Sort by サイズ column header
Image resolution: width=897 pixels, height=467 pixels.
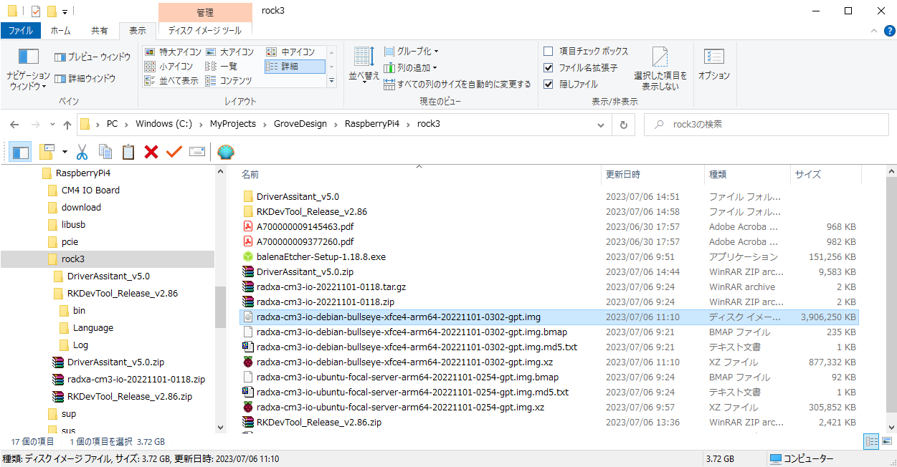tap(825, 174)
